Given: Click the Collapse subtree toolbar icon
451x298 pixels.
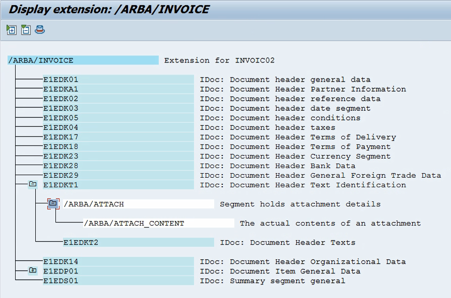Looking at the screenshot, I should point(26,30).
